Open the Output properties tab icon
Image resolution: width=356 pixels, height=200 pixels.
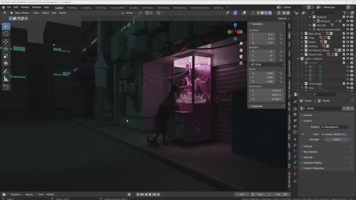(295, 115)
